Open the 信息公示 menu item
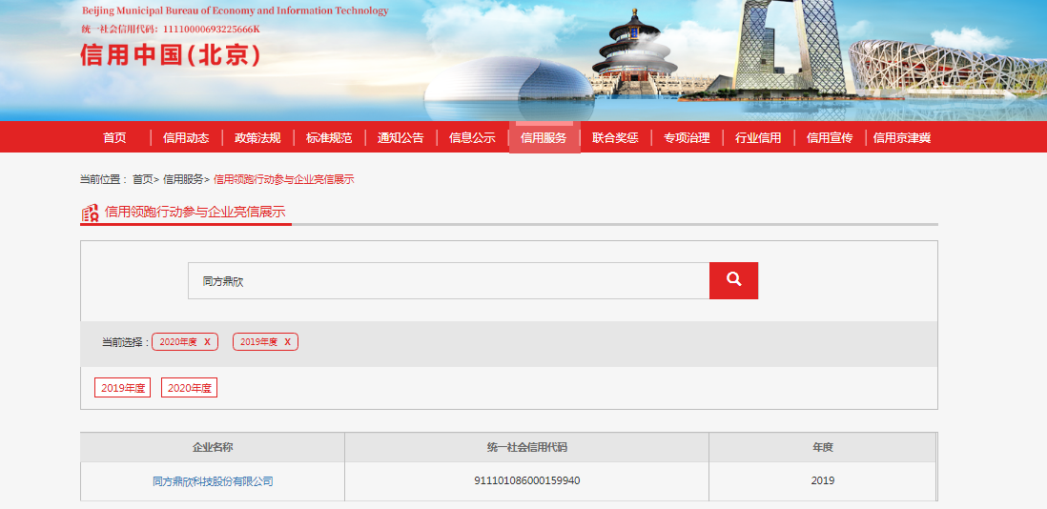 472,137
